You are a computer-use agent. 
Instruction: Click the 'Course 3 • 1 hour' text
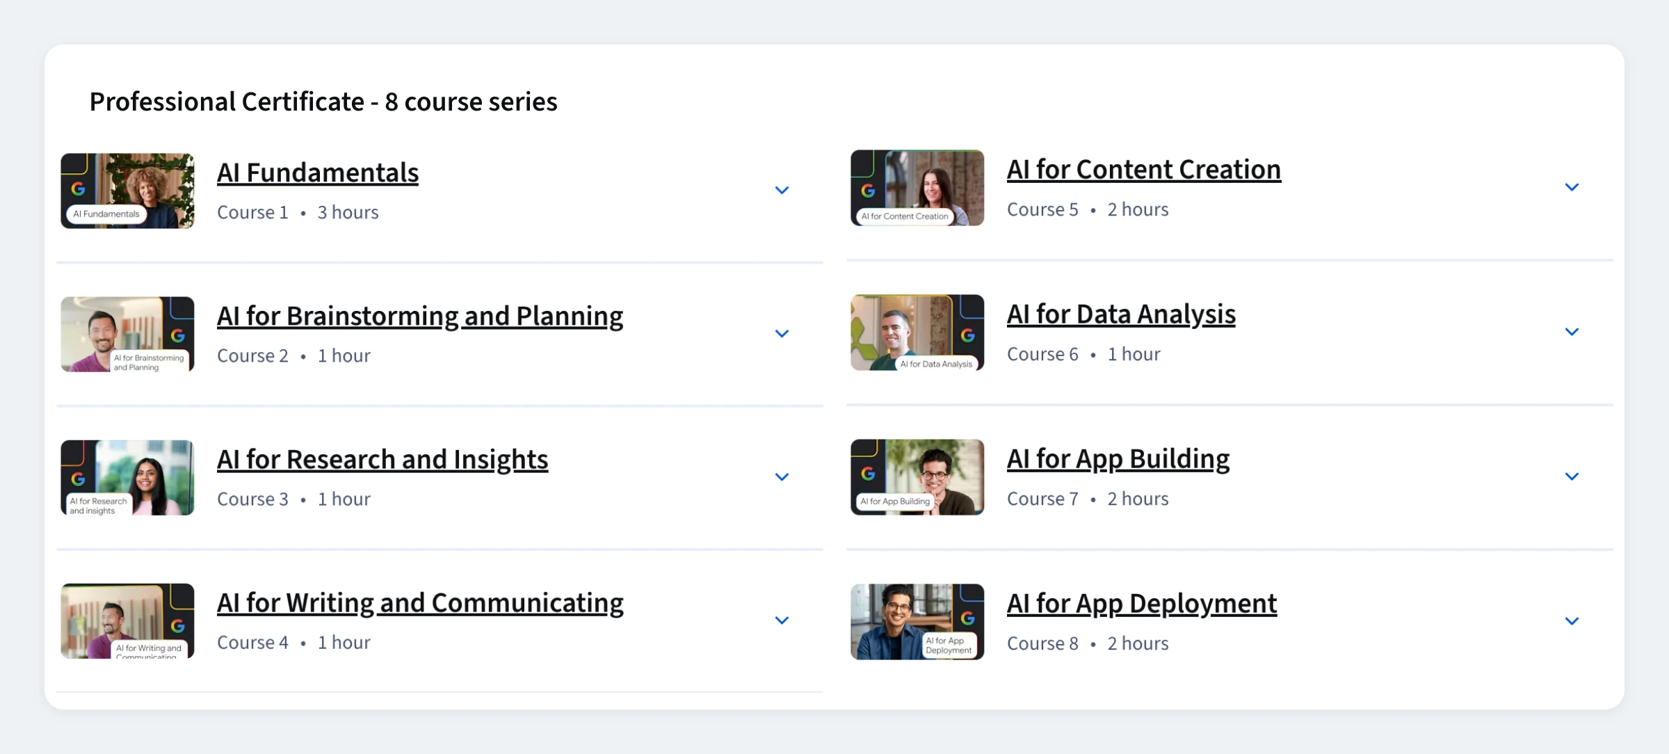293,499
